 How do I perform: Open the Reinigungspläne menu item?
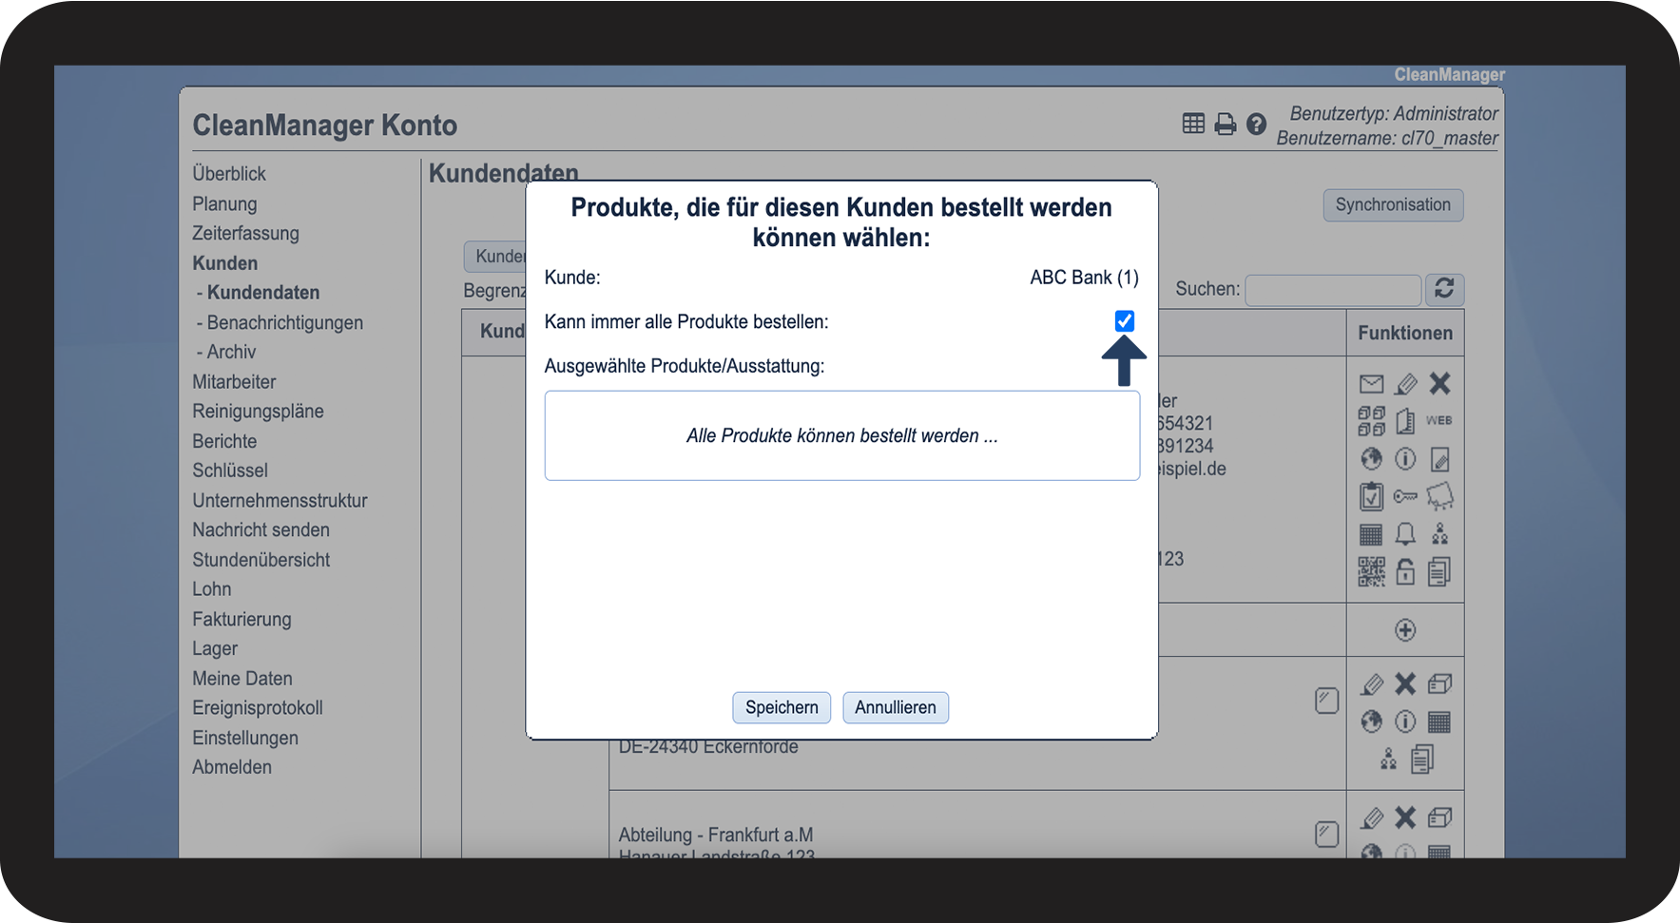[x=258, y=412]
